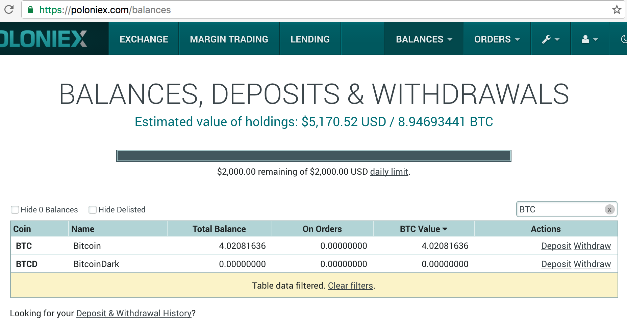Open Deposit & Withdrawal History link
This screenshot has height=323, width=627.
[x=134, y=313]
